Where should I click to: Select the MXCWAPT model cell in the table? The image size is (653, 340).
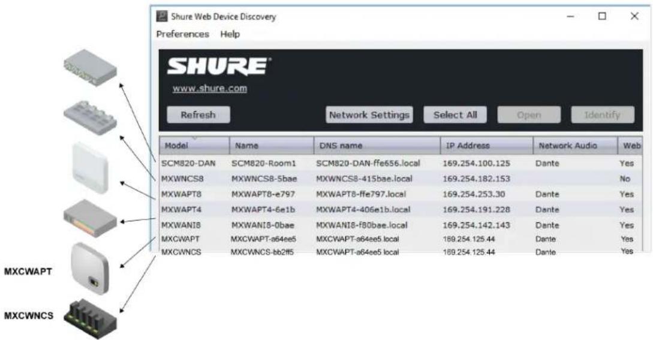point(180,239)
